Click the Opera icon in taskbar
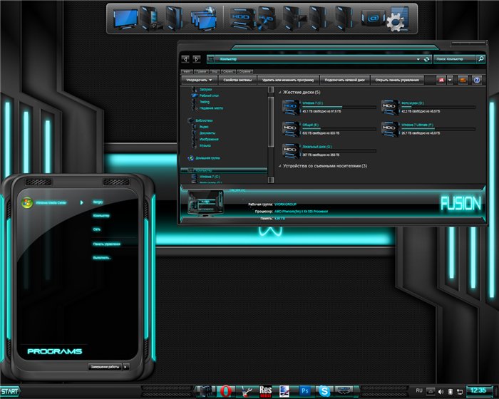This screenshot has width=499, height=399. point(226,390)
